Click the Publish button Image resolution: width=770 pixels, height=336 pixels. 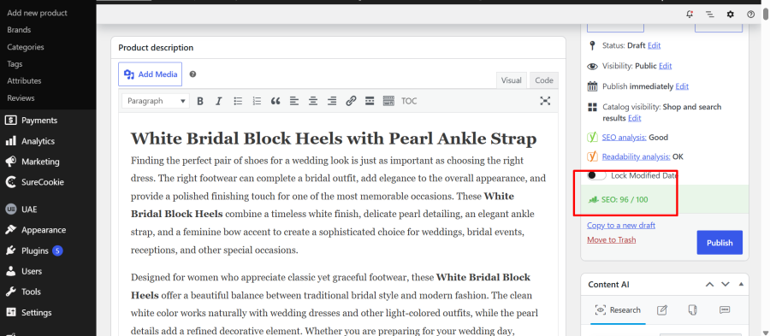click(x=720, y=242)
